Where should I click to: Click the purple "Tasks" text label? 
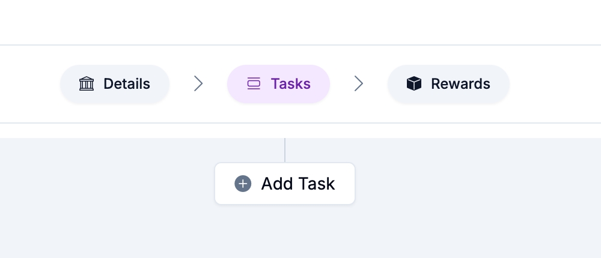(290, 84)
